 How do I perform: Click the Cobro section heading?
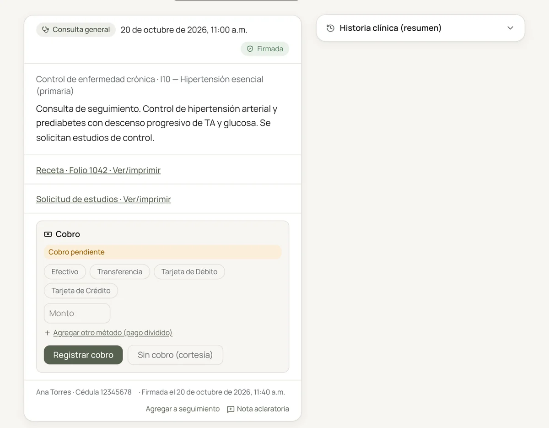tap(68, 234)
